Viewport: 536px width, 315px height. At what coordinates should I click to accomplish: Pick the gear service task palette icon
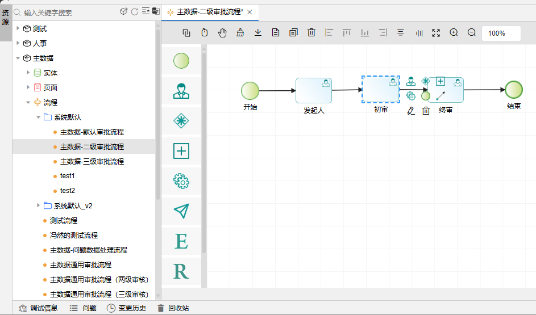(x=181, y=181)
